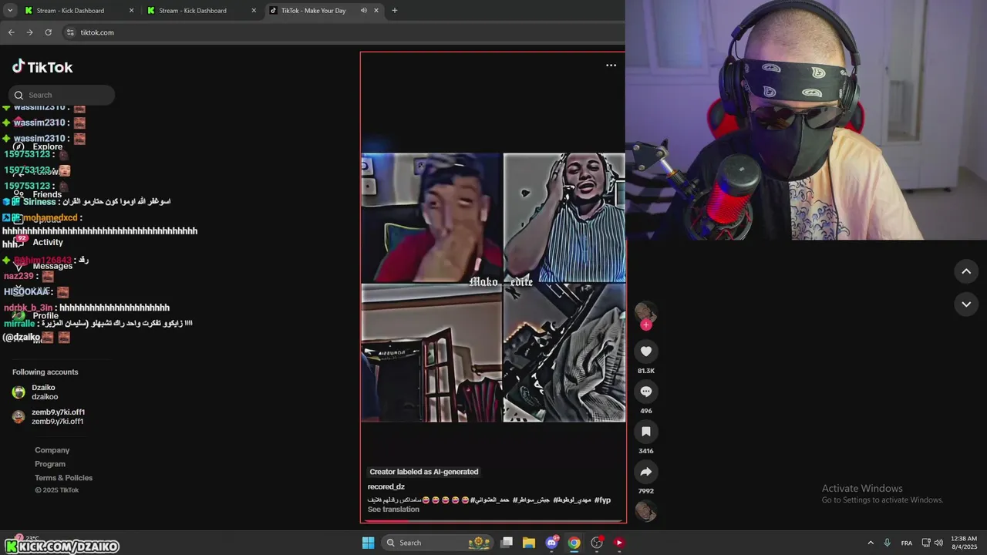Image resolution: width=987 pixels, height=555 pixels.
Task: Click the TikTok logo in sidebar
Action: tap(42, 67)
